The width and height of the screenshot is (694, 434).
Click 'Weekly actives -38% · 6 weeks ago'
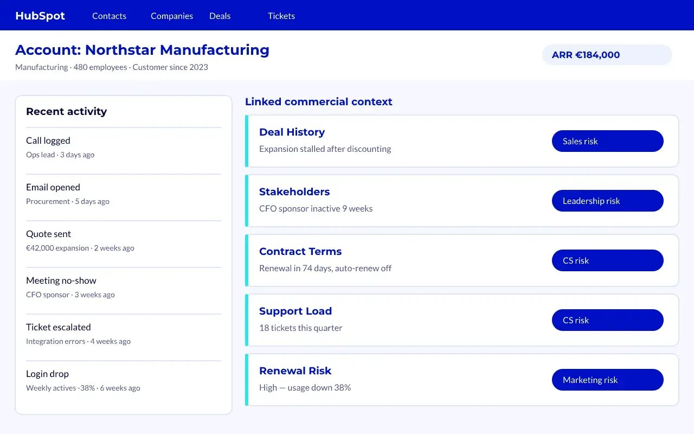(x=83, y=388)
